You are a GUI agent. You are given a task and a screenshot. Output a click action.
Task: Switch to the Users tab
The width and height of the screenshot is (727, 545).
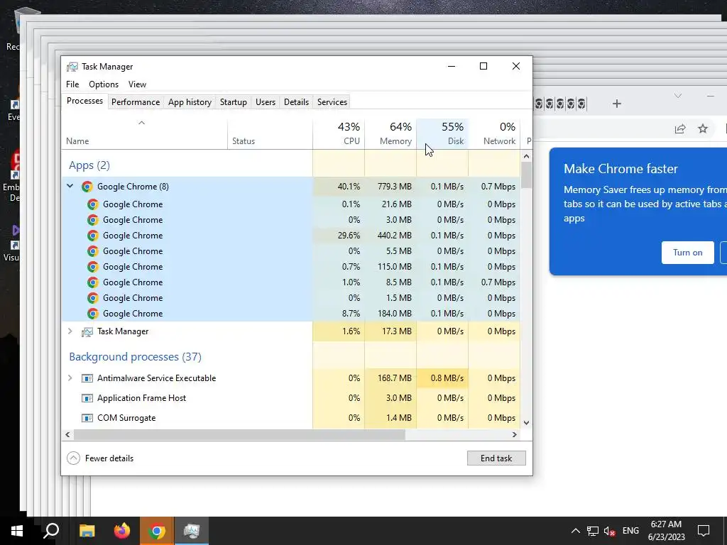[x=266, y=102]
